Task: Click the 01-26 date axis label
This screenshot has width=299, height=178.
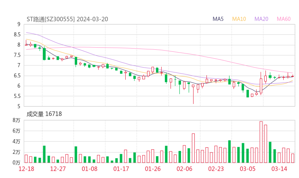Action: point(153,169)
